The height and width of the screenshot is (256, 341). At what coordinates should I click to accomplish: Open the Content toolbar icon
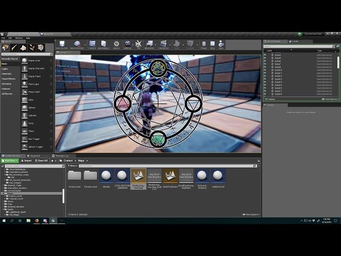tap(92, 44)
